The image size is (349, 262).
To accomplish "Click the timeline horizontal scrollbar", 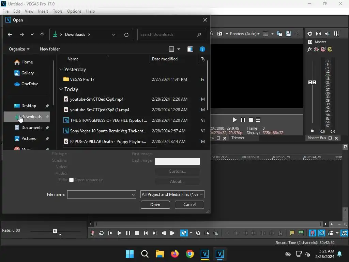I will [208, 224].
